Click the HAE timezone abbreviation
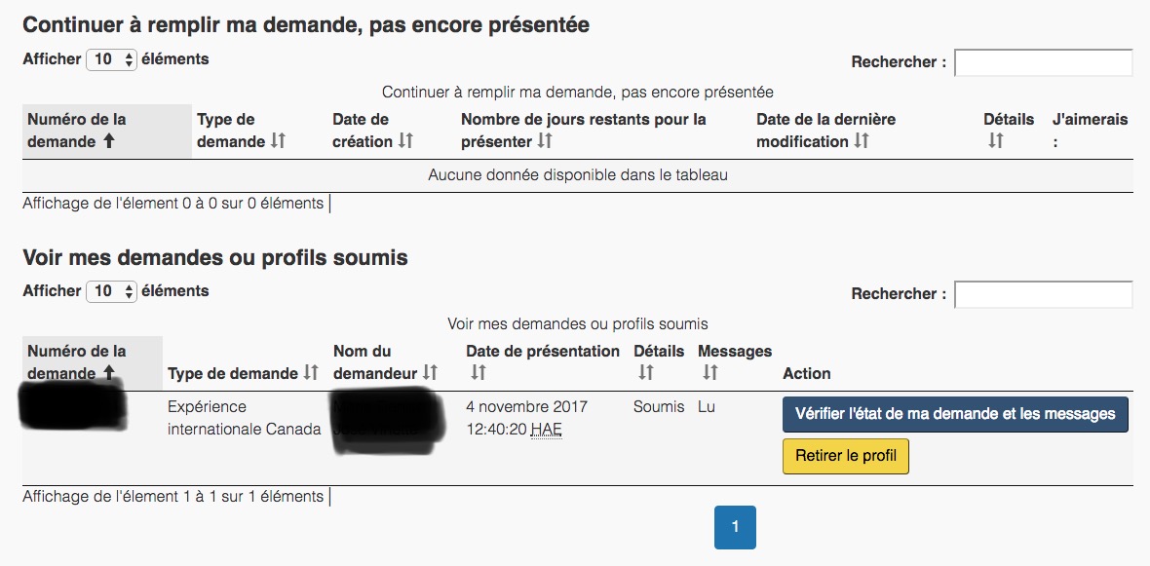The width and height of the screenshot is (1150, 566). point(546,429)
